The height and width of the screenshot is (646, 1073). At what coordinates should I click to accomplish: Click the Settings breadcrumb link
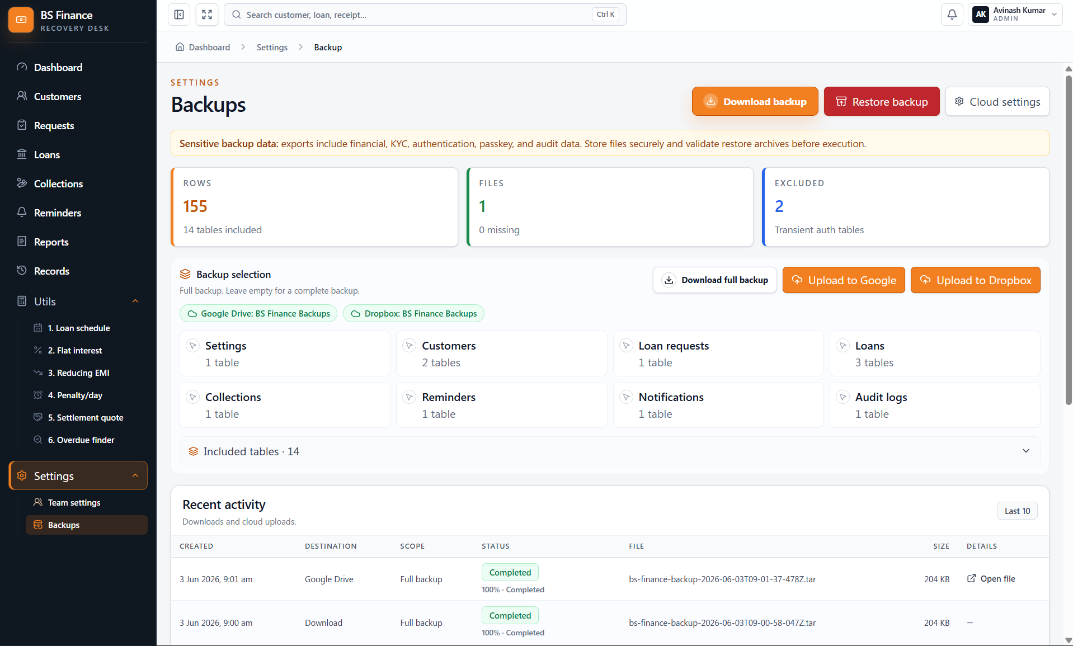pyautogui.click(x=272, y=47)
